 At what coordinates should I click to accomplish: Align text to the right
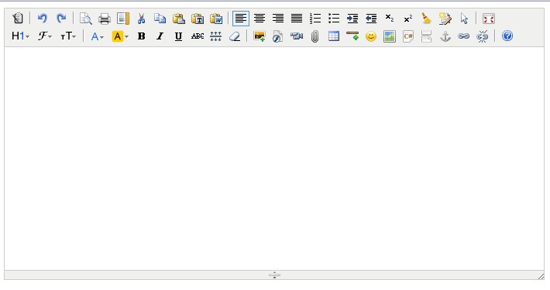[x=278, y=19]
